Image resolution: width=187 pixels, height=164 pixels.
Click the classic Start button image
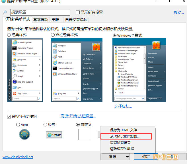[x=54, y=135]
